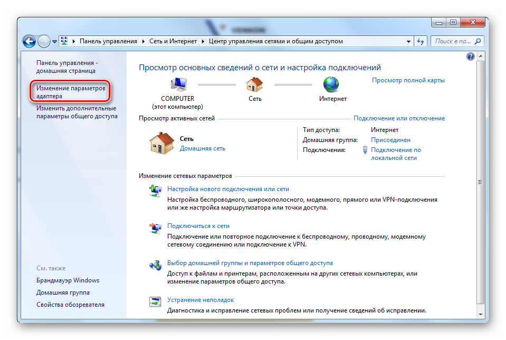Open Свойства обозревателя in See also
506x340 pixels.
[70, 305]
